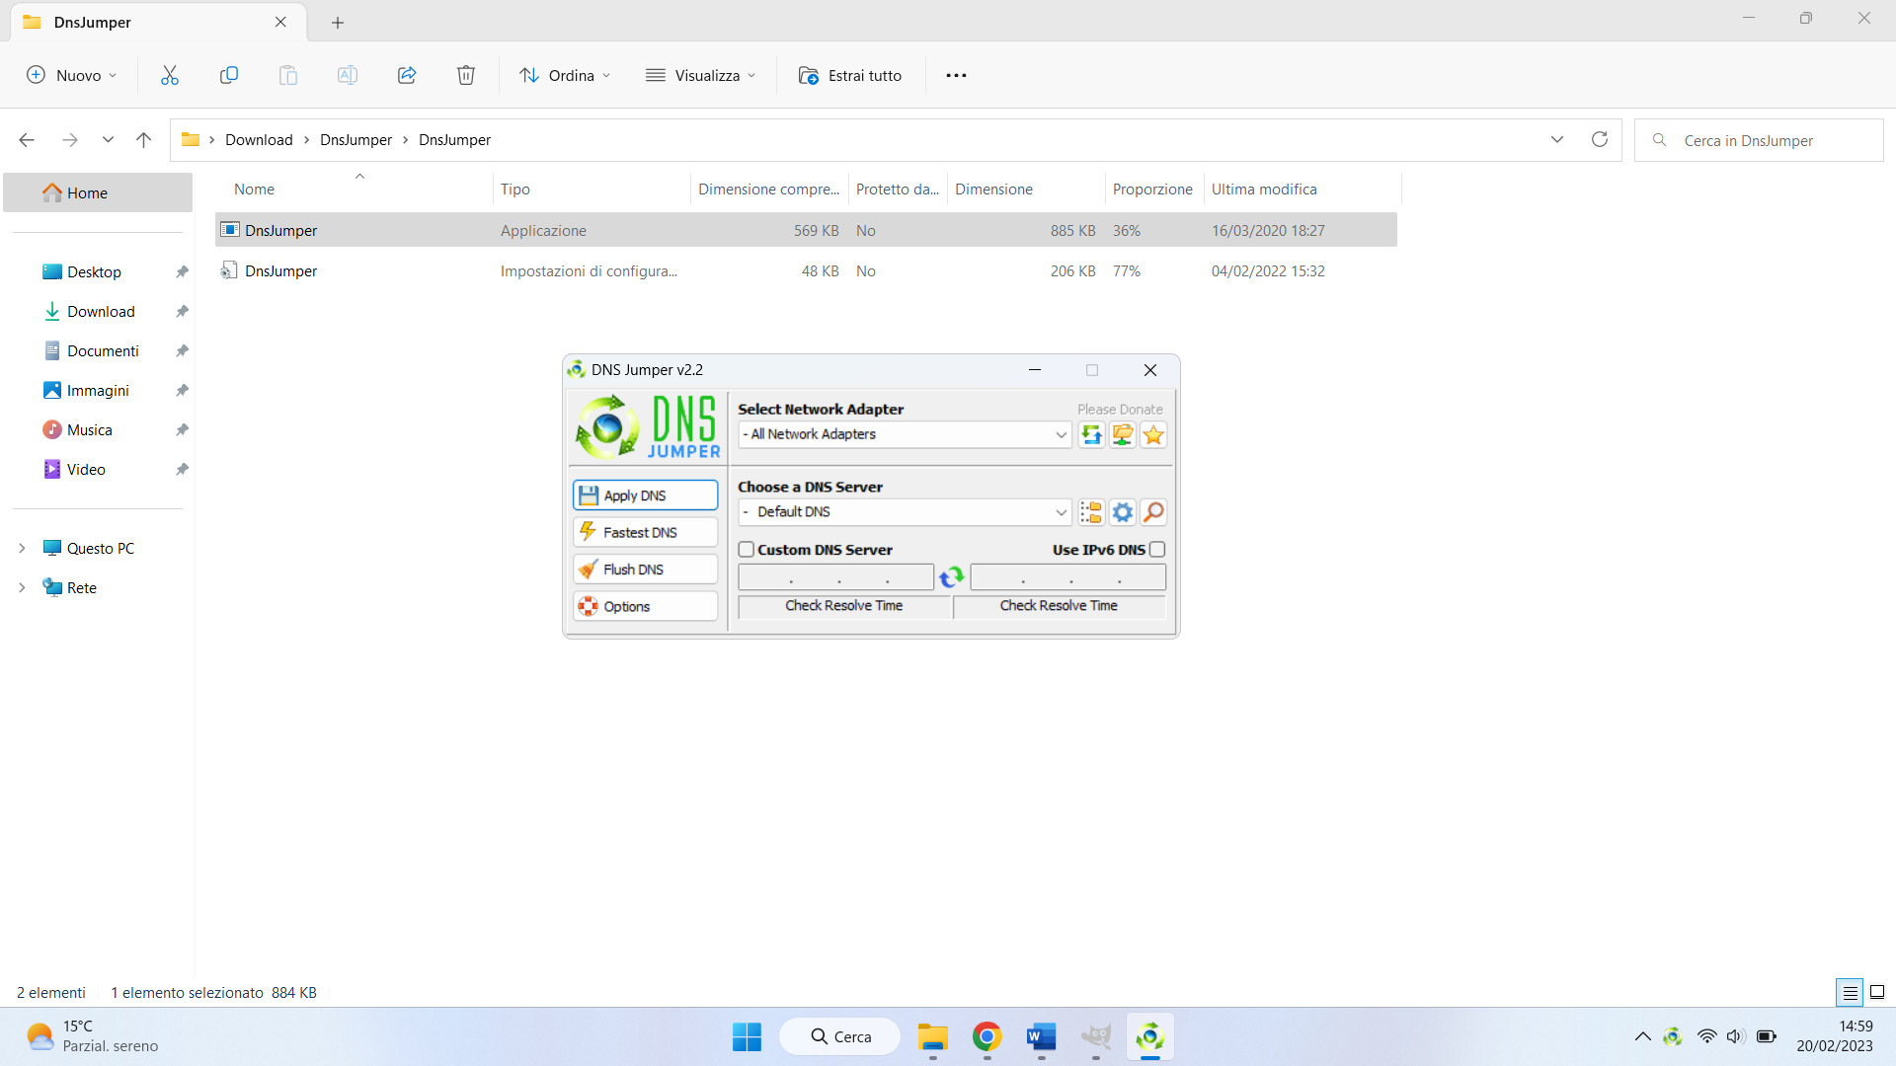Image resolution: width=1896 pixels, height=1066 pixels.
Task: Enable Use IPv6 DNS
Action: pyautogui.click(x=1156, y=550)
